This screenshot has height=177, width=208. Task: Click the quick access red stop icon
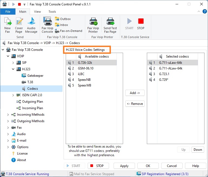(19, 4)
